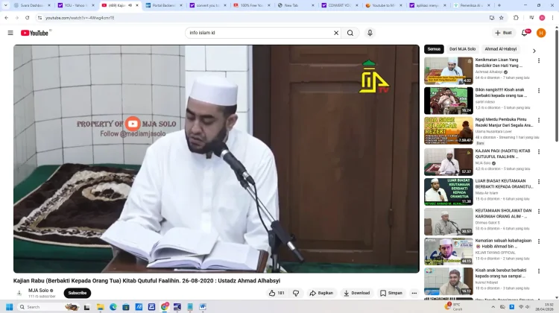Select the Ahmad Al-Habsyi chip
The height and width of the screenshot is (313, 559).
click(x=500, y=49)
